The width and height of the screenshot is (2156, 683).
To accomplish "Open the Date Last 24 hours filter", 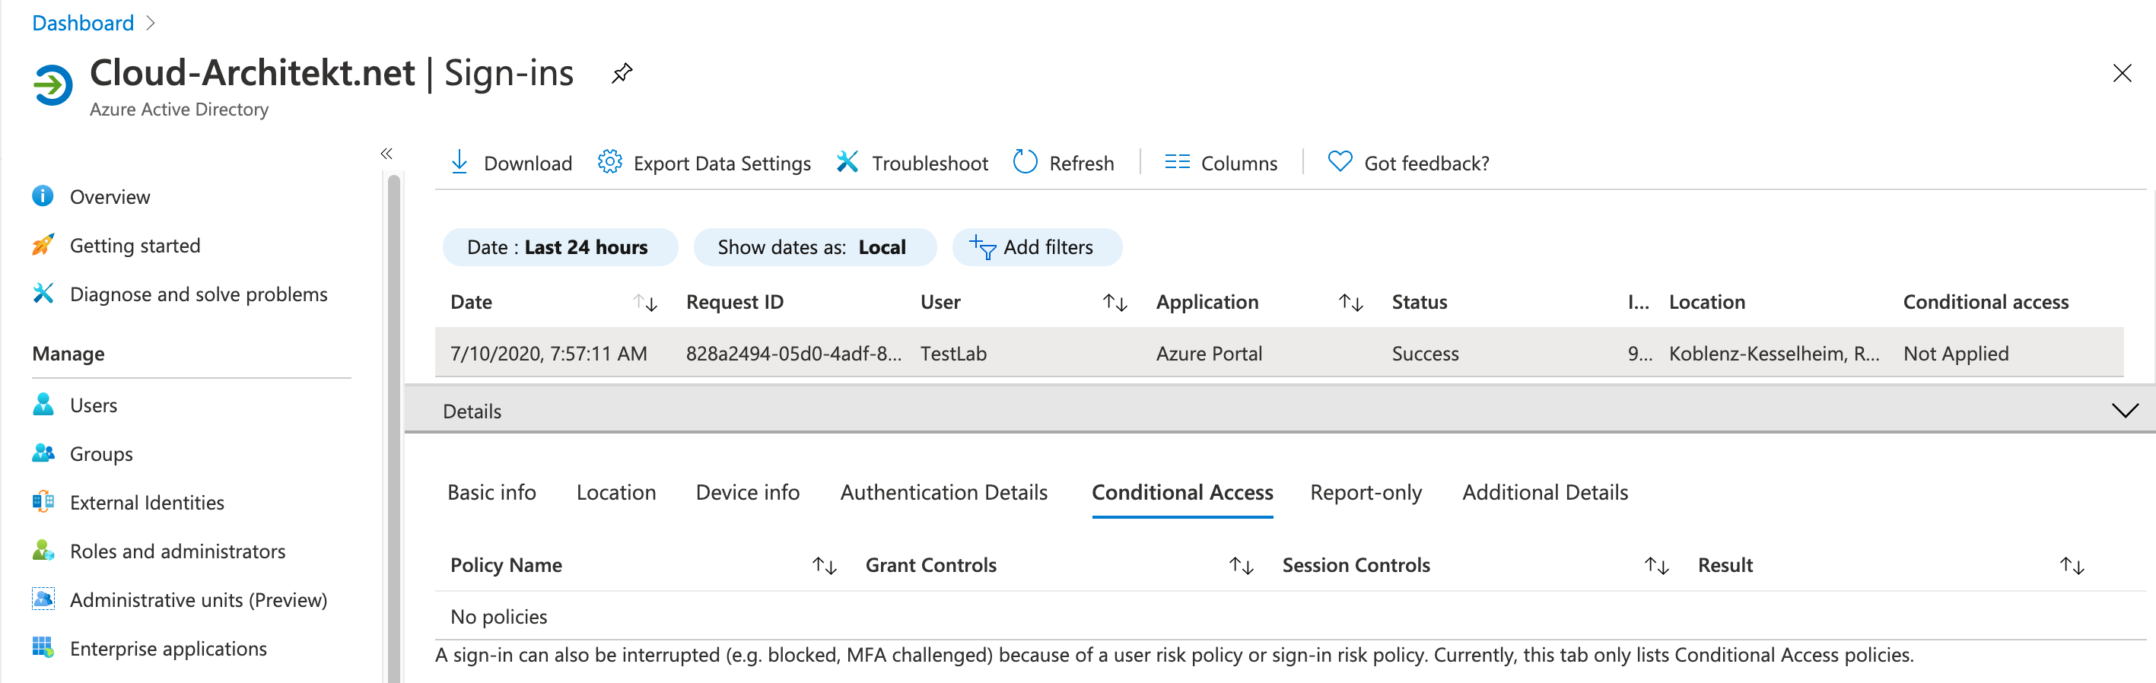I will point(559,247).
